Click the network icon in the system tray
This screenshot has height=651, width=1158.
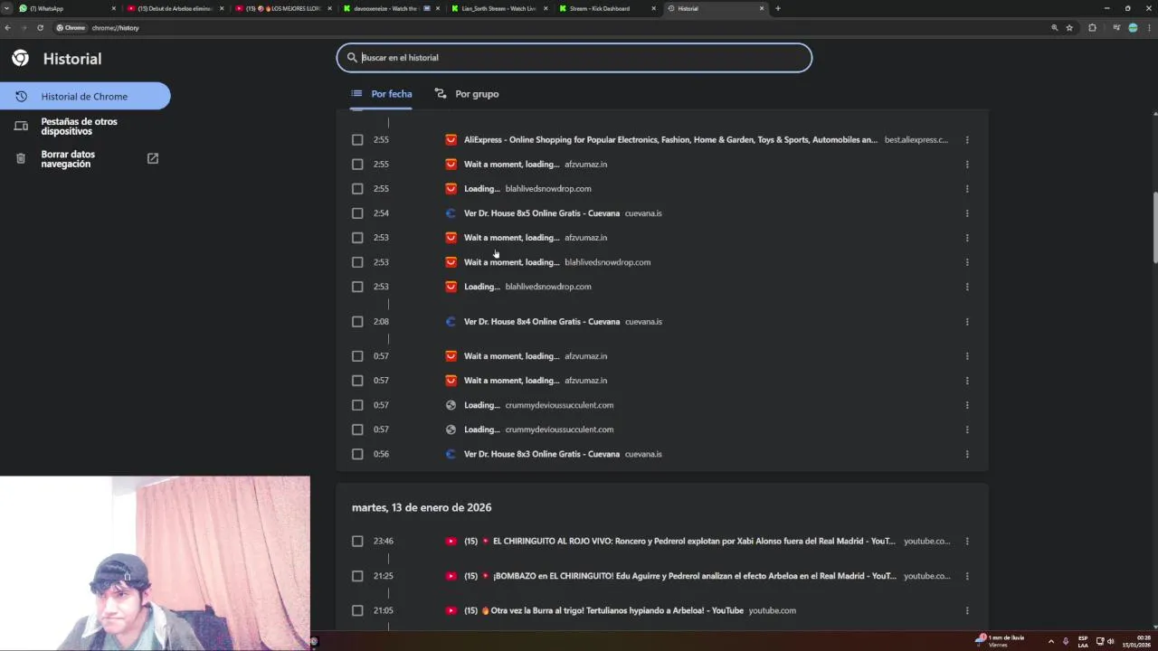(1099, 641)
